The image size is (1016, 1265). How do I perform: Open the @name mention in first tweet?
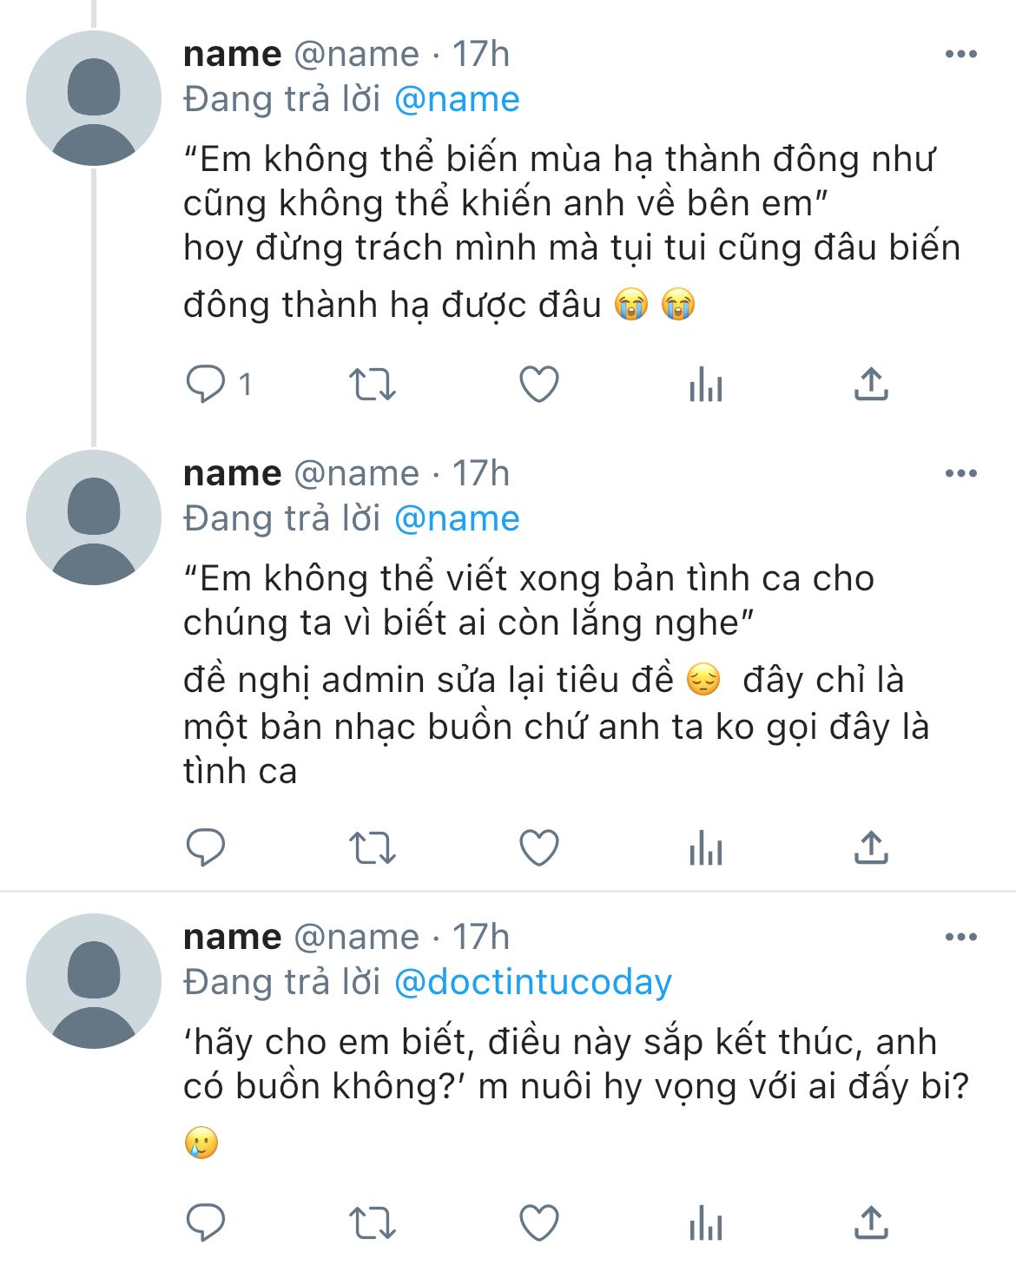pos(457,100)
